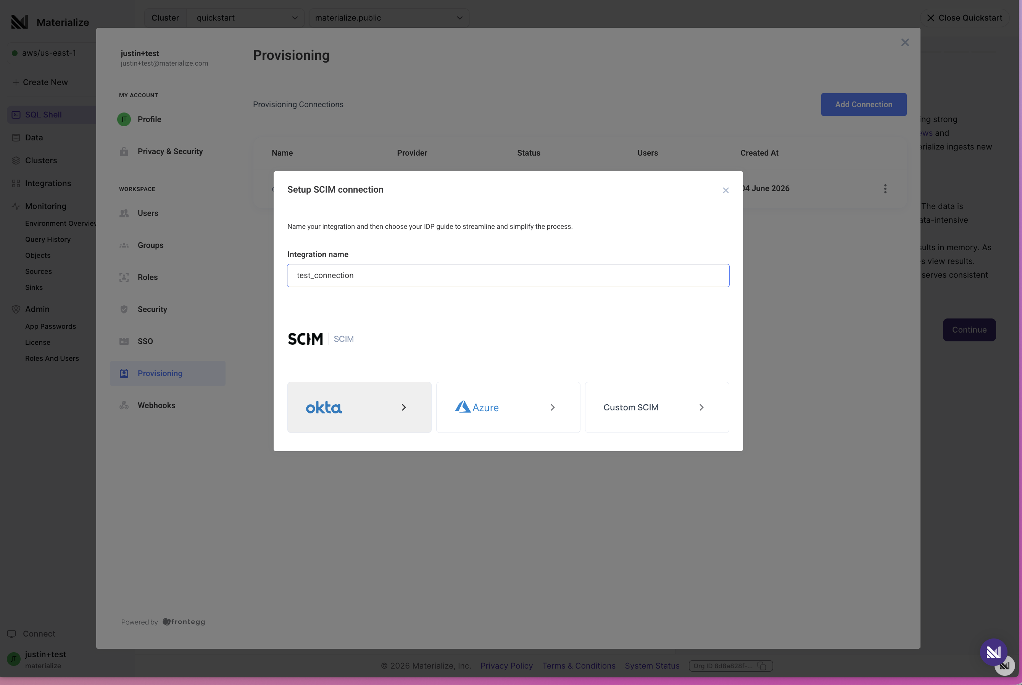This screenshot has height=685, width=1022.
Task: Open the purple Materialize chat widget
Action: coord(993,652)
